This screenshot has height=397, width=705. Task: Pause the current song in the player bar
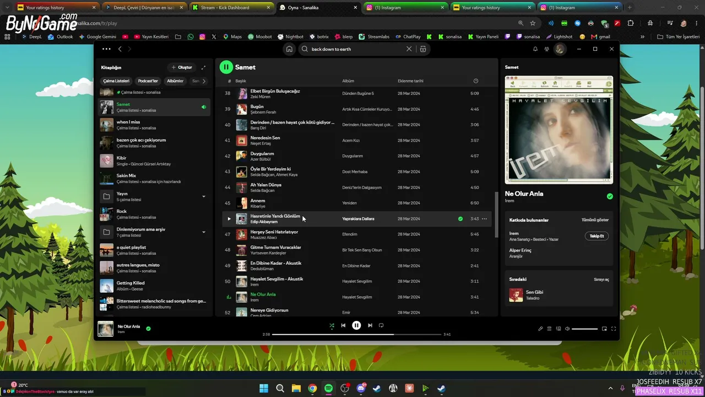pos(356,325)
